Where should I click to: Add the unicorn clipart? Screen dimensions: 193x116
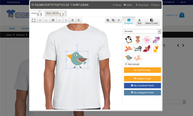click(x=138, y=58)
